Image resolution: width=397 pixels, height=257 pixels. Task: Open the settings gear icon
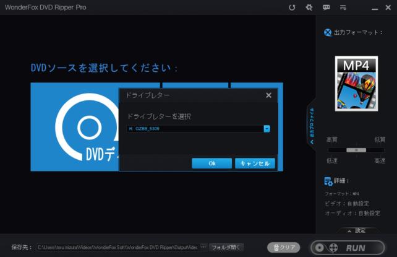pos(309,7)
